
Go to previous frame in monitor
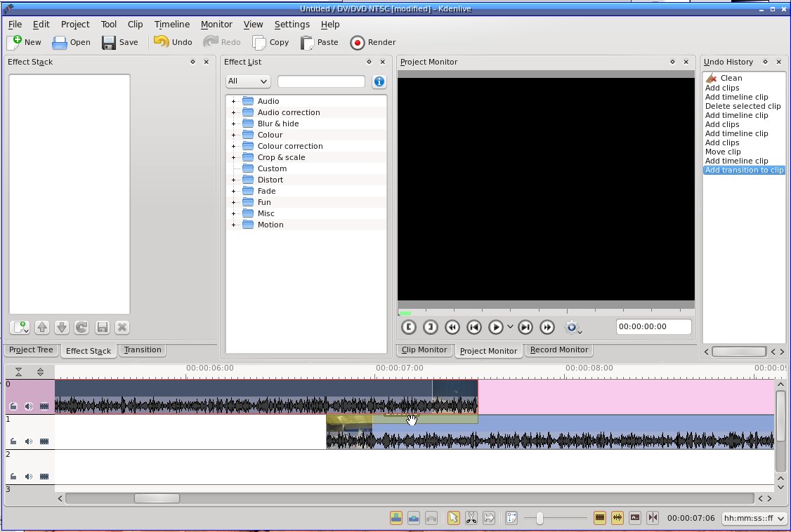pyautogui.click(x=474, y=327)
